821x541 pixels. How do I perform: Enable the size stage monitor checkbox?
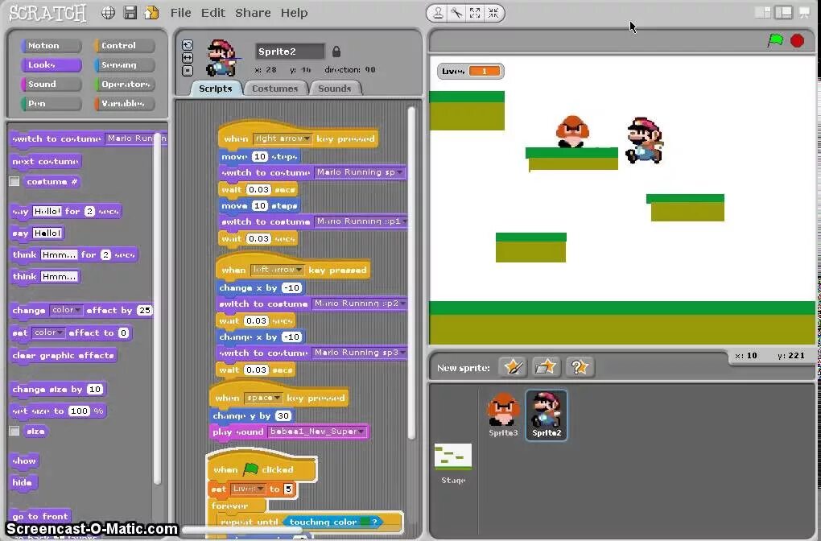[x=14, y=431]
